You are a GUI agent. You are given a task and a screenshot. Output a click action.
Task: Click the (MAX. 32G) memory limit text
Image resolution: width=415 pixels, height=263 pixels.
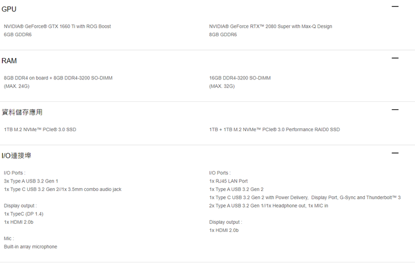tap(222, 86)
